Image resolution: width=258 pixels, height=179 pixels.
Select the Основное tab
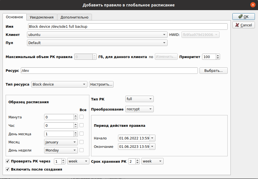[x=15, y=17]
